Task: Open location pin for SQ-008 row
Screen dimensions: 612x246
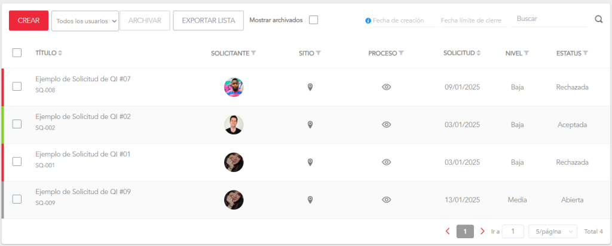Action: pyautogui.click(x=310, y=87)
